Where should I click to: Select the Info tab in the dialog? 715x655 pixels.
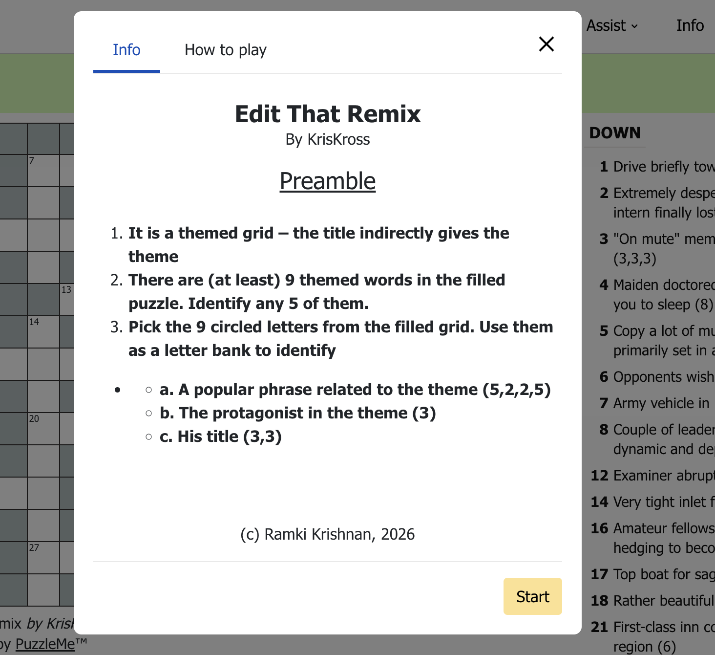click(x=126, y=50)
